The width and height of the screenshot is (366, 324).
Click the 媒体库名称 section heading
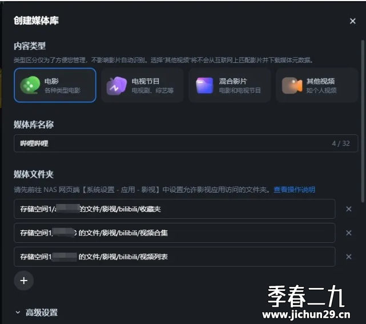(x=34, y=125)
